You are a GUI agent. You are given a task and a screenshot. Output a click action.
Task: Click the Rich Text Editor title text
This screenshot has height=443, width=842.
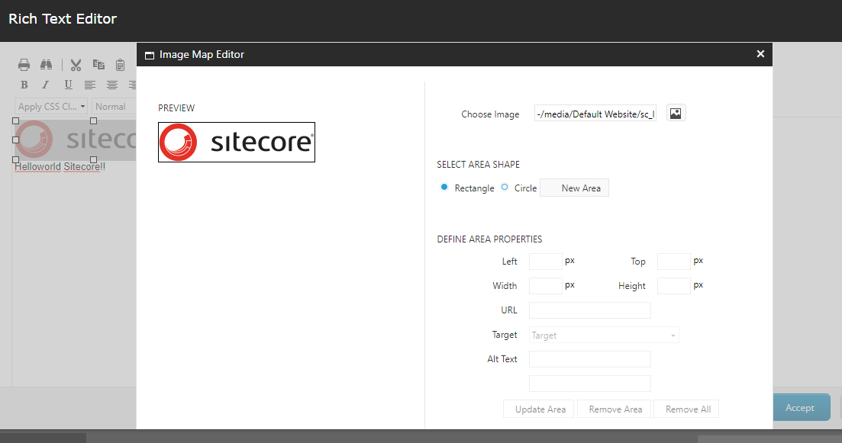pos(63,19)
